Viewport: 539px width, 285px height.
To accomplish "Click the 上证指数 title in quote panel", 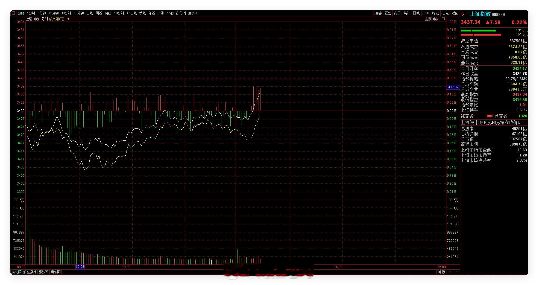I will pyautogui.click(x=480, y=14).
